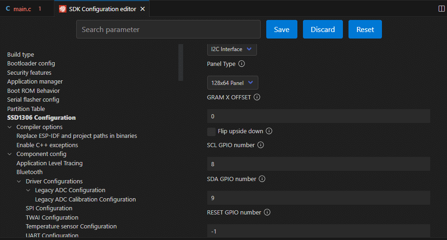Click the Reset button
Image resolution: width=447 pixels, height=240 pixels.
pos(365,29)
